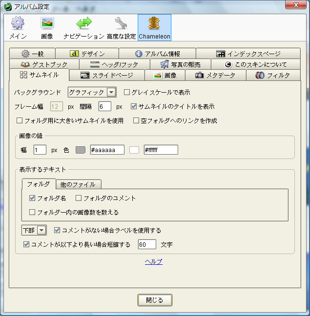Open the 高度な設定 wrench icon section
310x316 pixels.
tap(121, 28)
